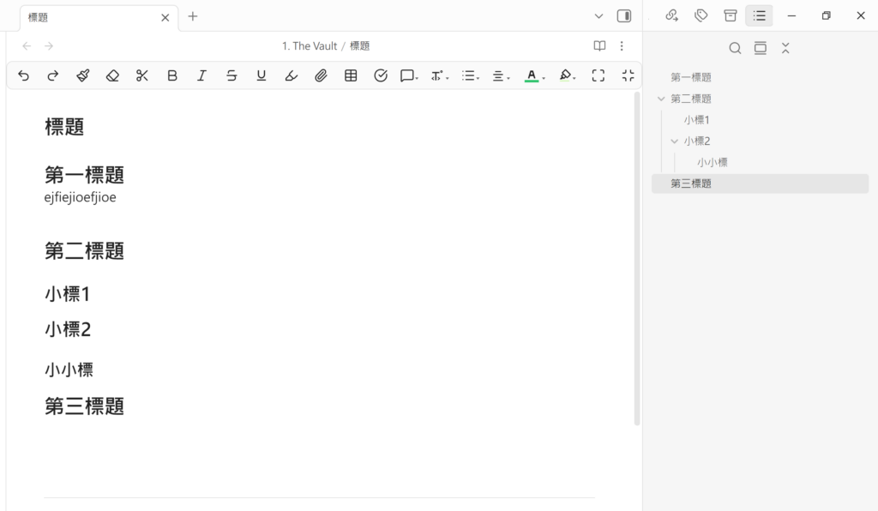Click the format painter brush icon
The width and height of the screenshot is (878, 511).
point(82,75)
